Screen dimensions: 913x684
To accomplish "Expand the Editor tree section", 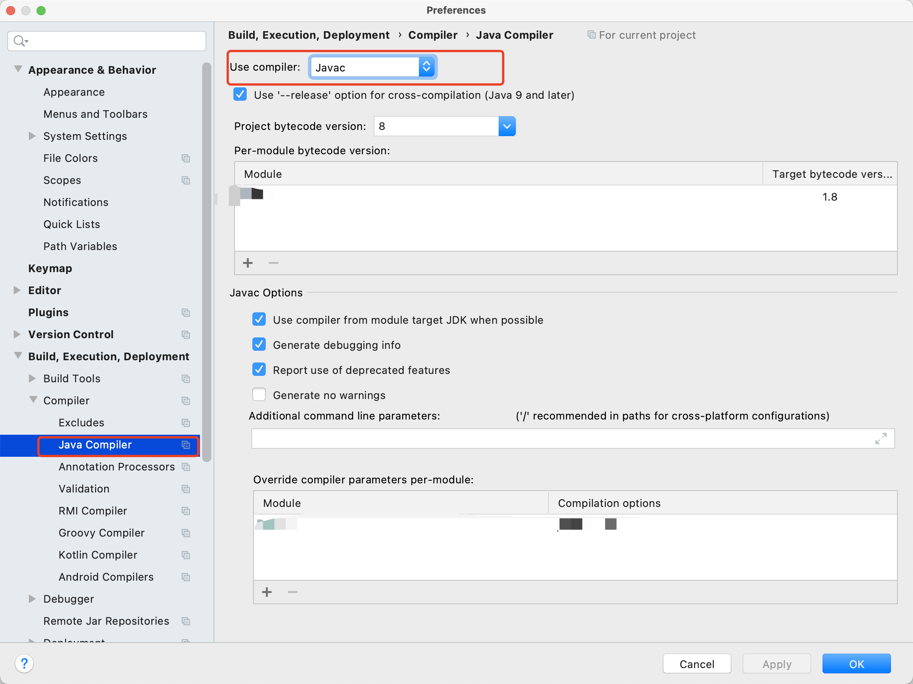I will 17,290.
